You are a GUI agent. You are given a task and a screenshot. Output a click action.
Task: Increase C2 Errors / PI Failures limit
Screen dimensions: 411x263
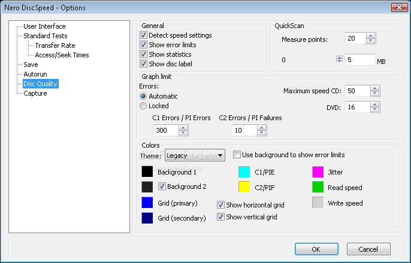(x=261, y=128)
